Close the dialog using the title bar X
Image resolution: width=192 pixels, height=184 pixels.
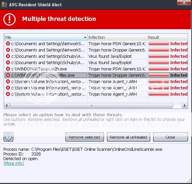pyautogui.click(x=184, y=2)
